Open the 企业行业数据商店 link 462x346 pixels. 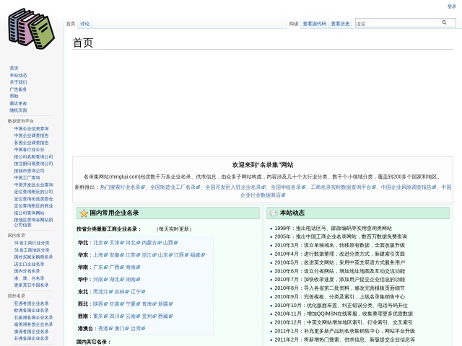(263, 195)
